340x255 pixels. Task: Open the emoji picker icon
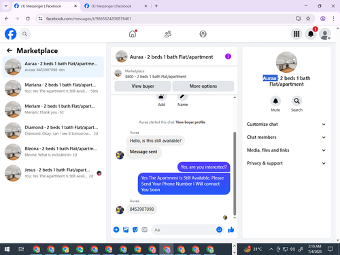(219, 230)
